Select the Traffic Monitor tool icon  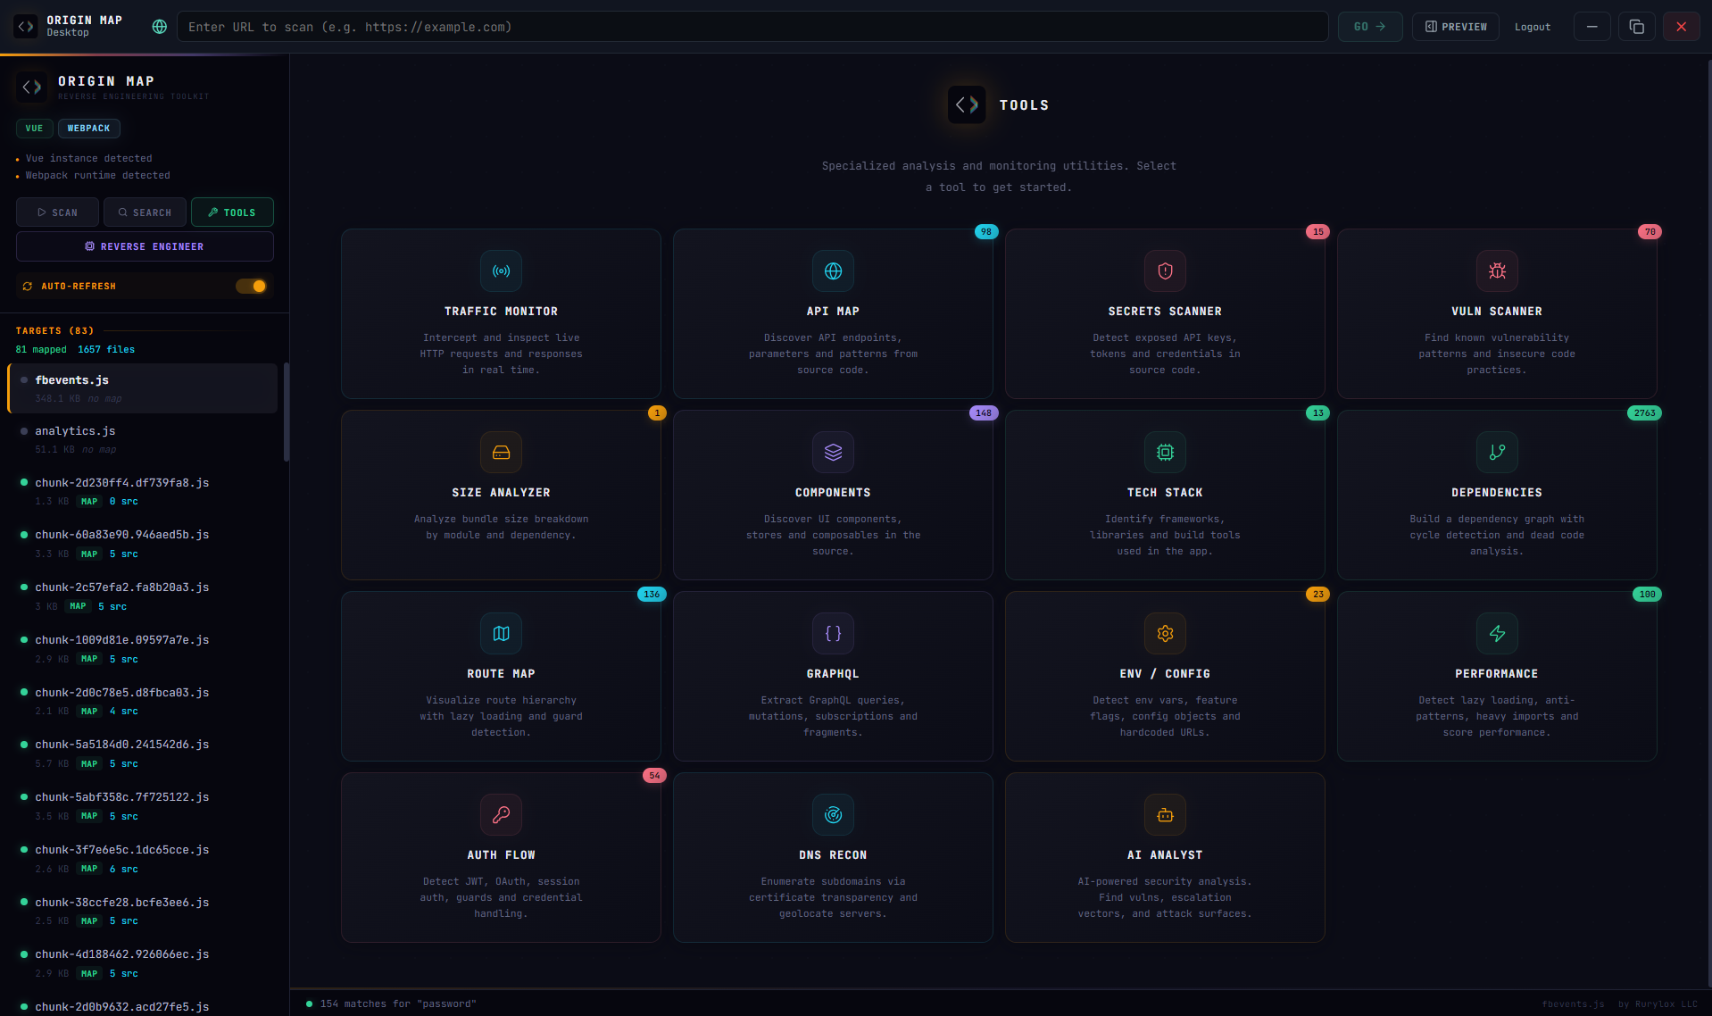[x=501, y=271]
